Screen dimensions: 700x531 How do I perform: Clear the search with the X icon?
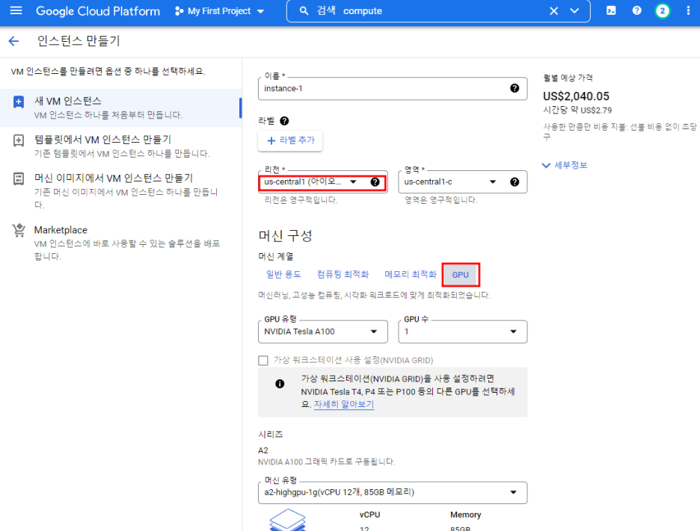pyautogui.click(x=553, y=11)
